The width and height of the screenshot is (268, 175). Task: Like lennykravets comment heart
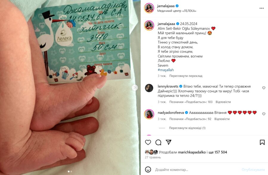264,88
